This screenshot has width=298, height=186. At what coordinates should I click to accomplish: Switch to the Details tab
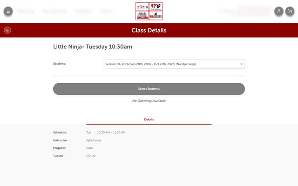point(149,120)
